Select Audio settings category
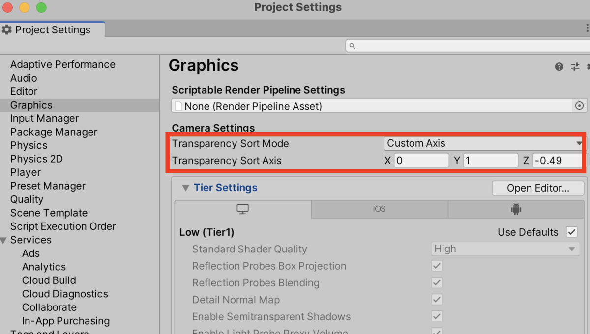Image resolution: width=590 pixels, height=334 pixels. click(24, 78)
